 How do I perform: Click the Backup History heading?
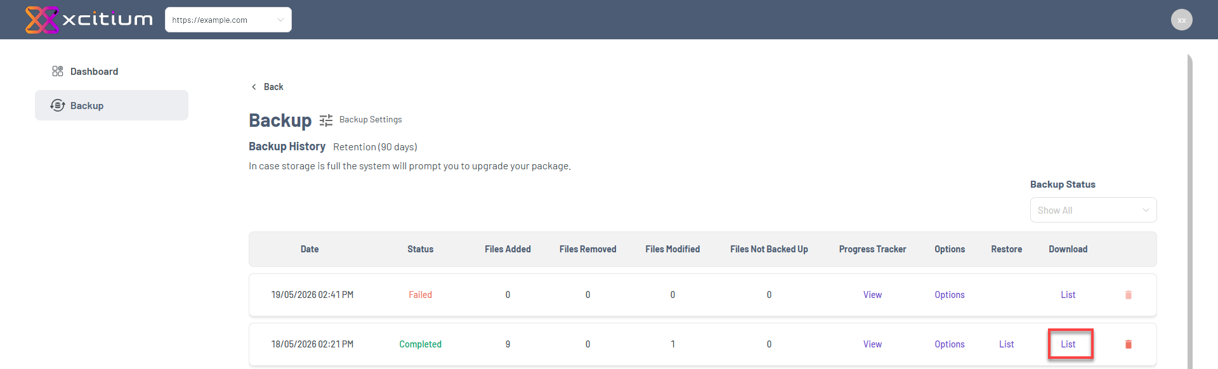coord(287,146)
